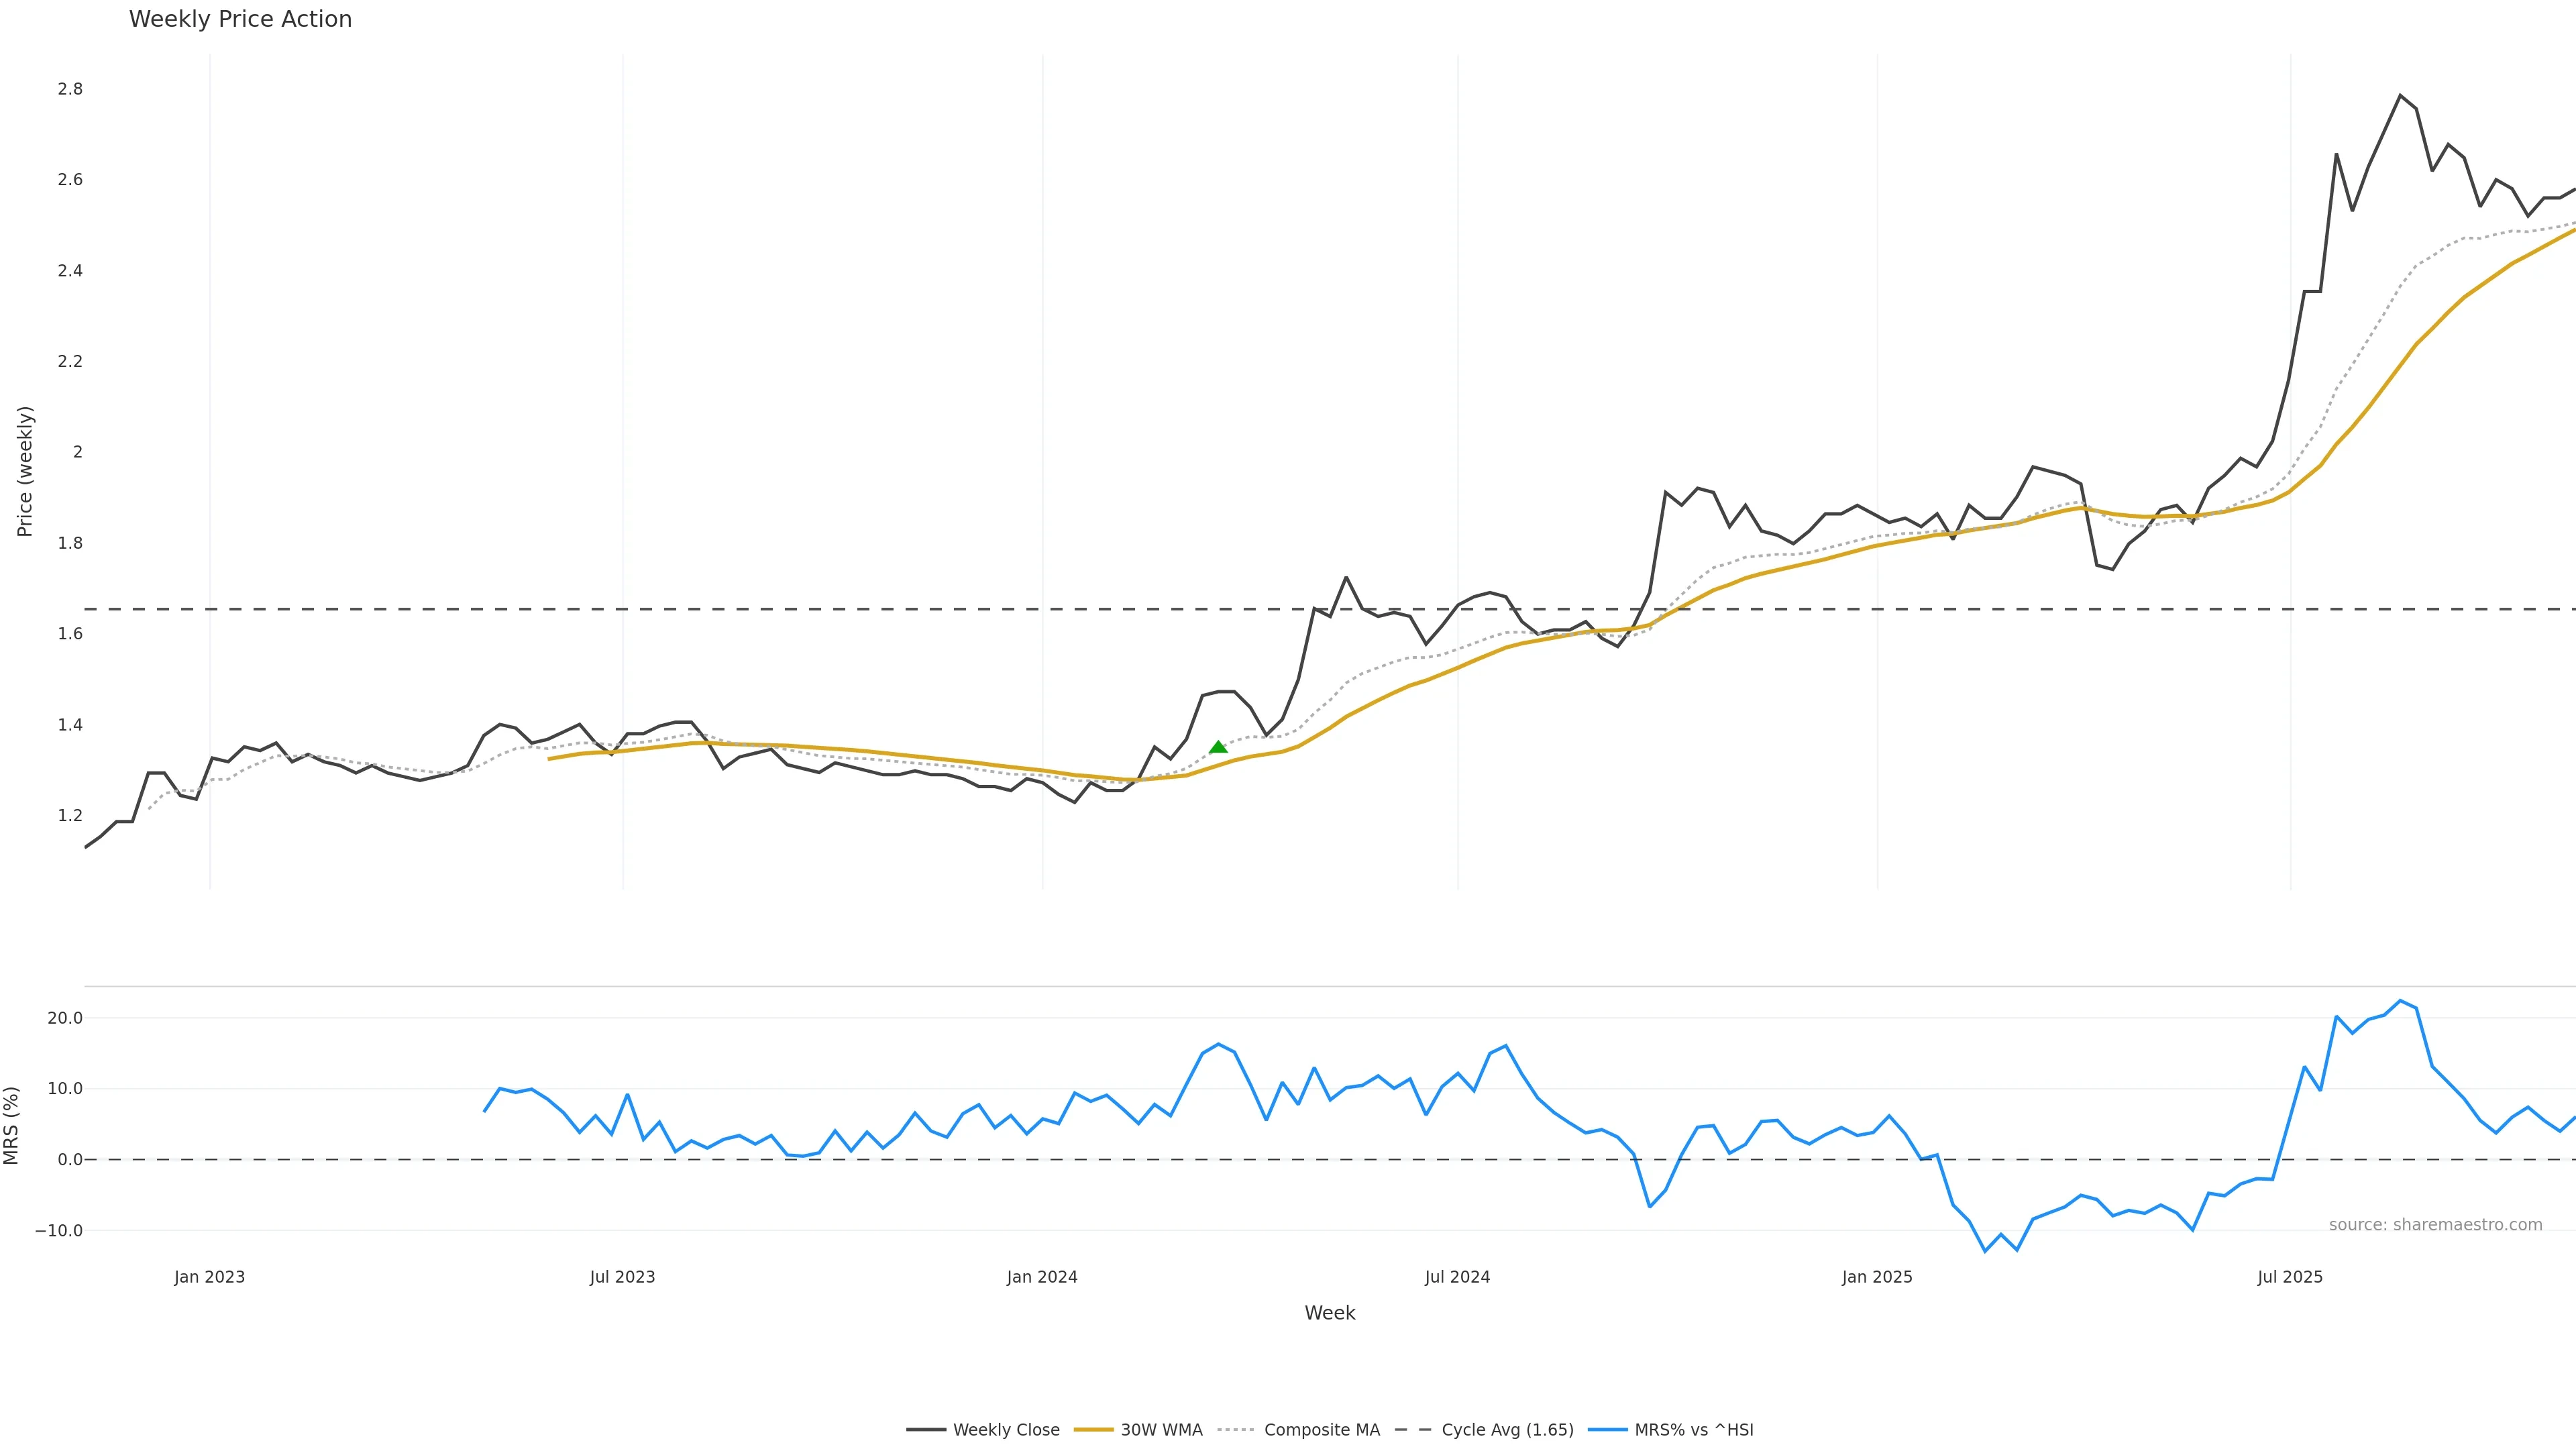The width and height of the screenshot is (2576, 1449).
Task: Click the Week x-axis title
Action: [x=1329, y=1313]
